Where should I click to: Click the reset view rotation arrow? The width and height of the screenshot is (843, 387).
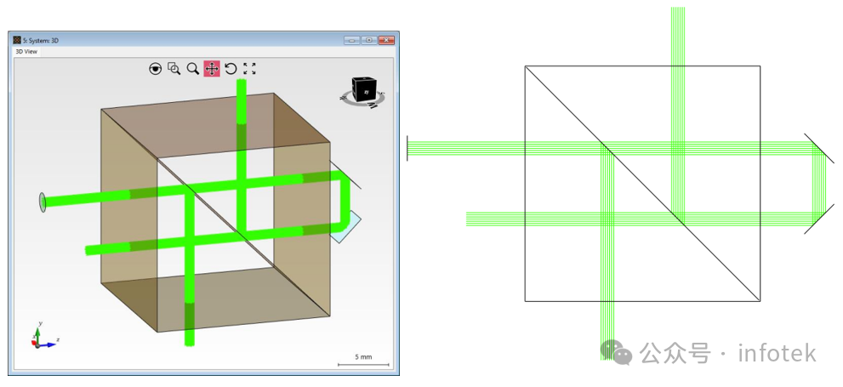click(231, 69)
